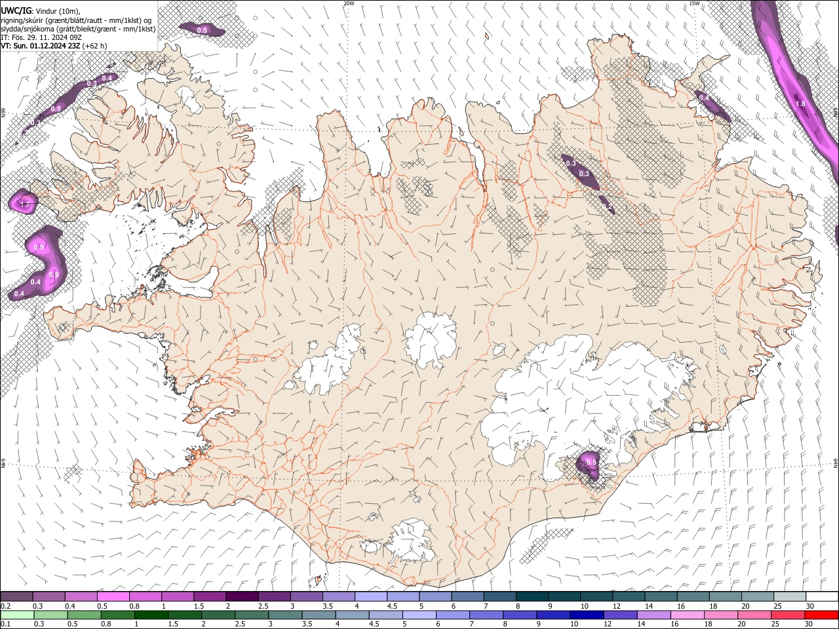
Task: Pick the 0.1–0.3 pale green swatch, lower legend
Action: point(17,615)
